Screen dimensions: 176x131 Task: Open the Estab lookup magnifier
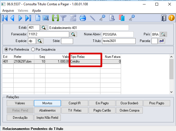(x=44, y=28)
